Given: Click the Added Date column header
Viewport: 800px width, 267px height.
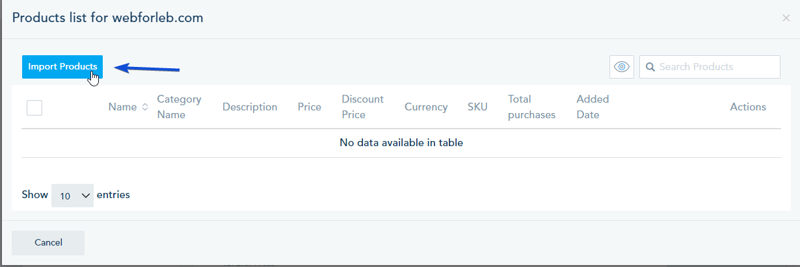Looking at the screenshot, I should tap(593, 107).
